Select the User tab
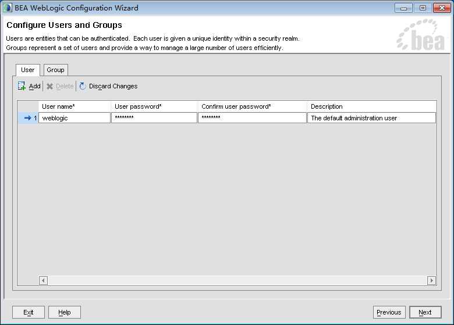 pyautogui.click(x=27, y=70)
